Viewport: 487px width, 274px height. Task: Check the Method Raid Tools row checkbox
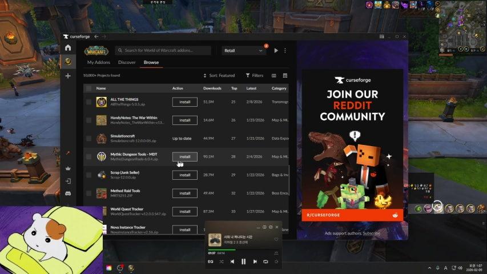[x=89, y=194]
